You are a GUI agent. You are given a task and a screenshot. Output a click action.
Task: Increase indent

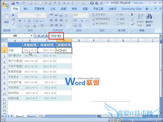[x=56, y=25]
